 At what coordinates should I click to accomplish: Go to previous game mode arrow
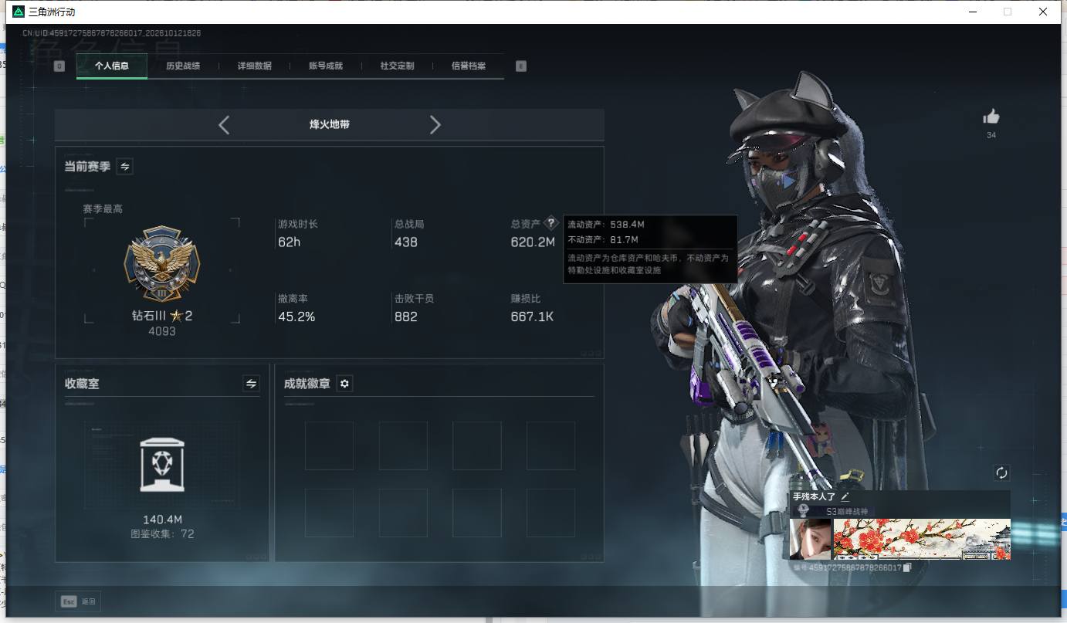click(224, 125)
